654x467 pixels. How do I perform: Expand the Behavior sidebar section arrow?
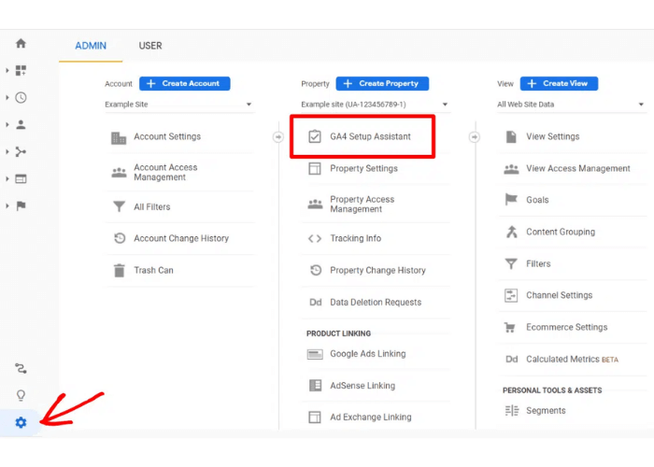(x=7, y=179)
